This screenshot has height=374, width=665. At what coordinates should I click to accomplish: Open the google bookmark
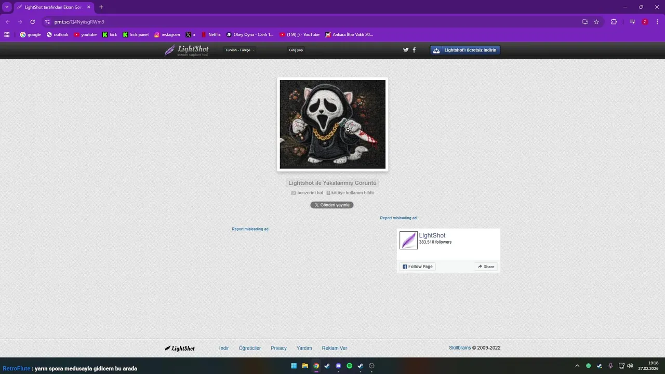click(30, 35)
